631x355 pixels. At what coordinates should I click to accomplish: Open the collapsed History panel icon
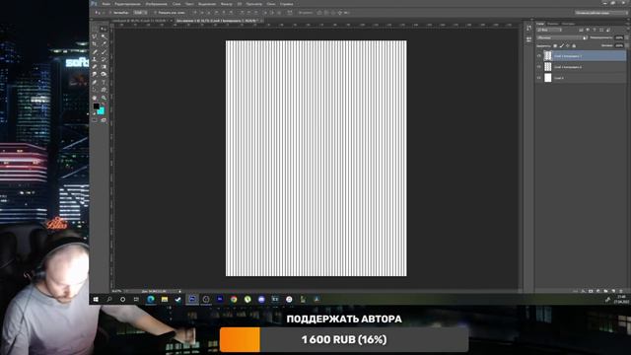(528, 28)
